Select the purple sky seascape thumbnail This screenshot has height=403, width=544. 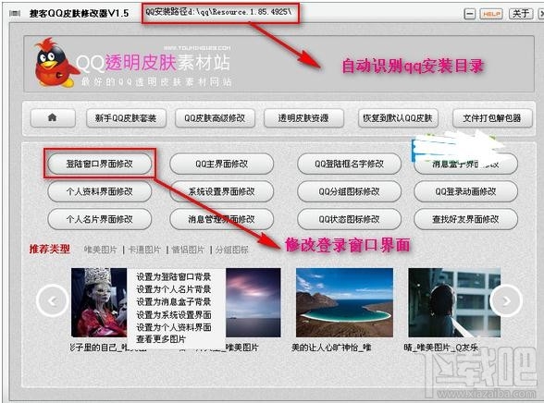253,302
